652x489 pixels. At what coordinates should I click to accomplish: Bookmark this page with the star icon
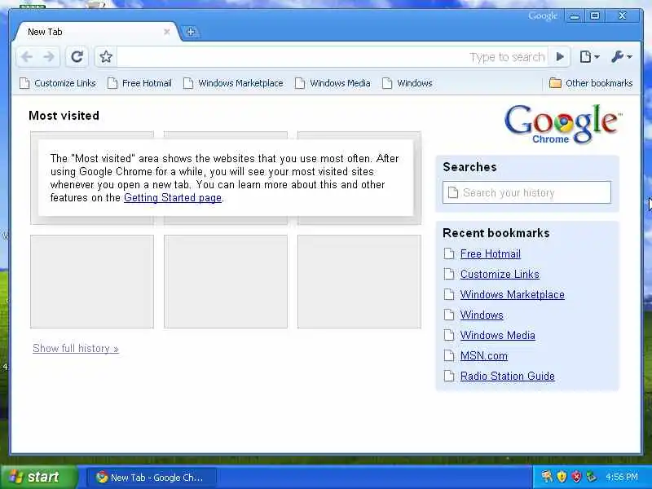(x=106, y=56)
